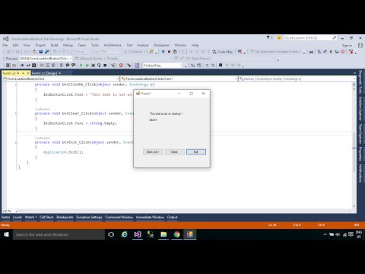The height and width of the screenshot is (274, 365).
Task: Click the Search the web and Windows box
Action: tap(59, 234)
